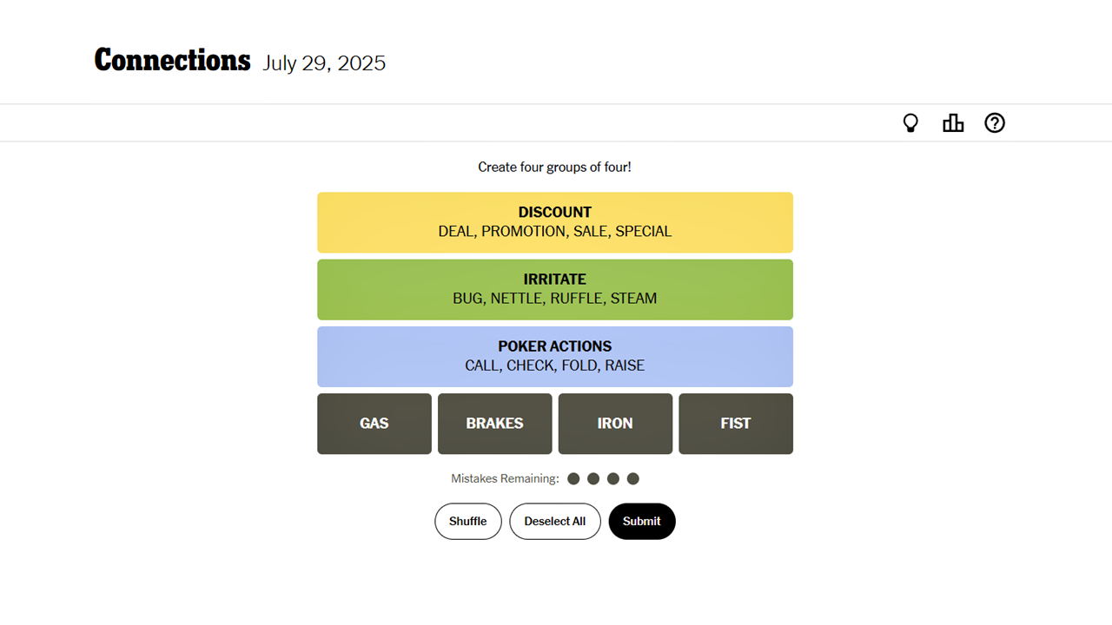
Task: Click the lightbulb to reveal a hint
Action: coord(910,122)
